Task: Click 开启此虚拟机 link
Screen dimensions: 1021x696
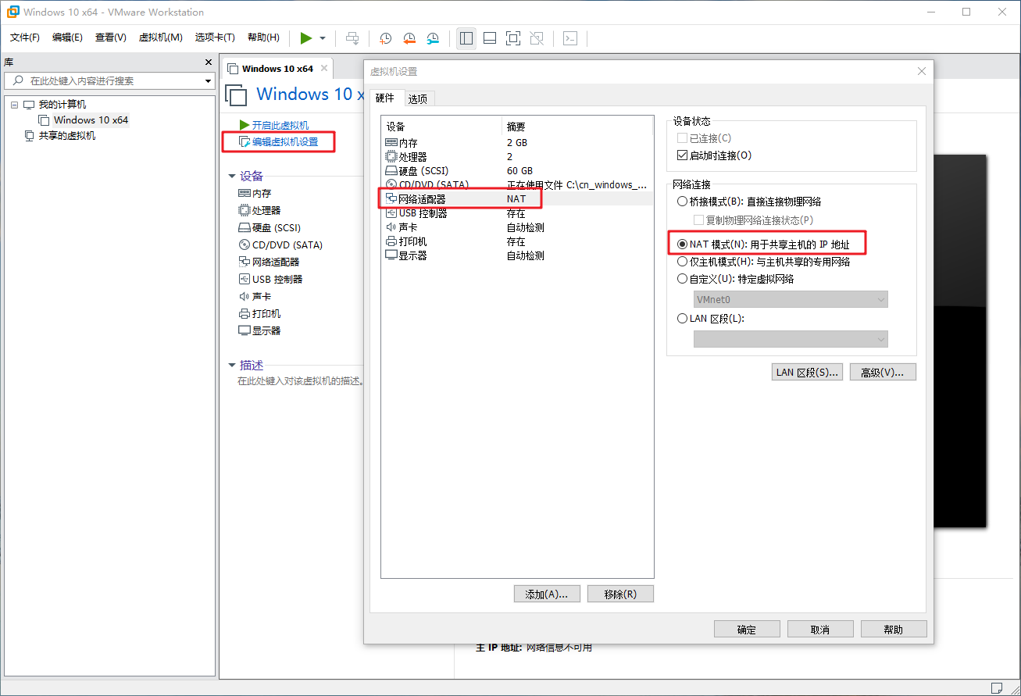Action: pos(280,125)
